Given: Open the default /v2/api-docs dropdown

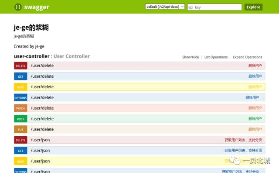Looking at the screenshot, I should 165,7.
